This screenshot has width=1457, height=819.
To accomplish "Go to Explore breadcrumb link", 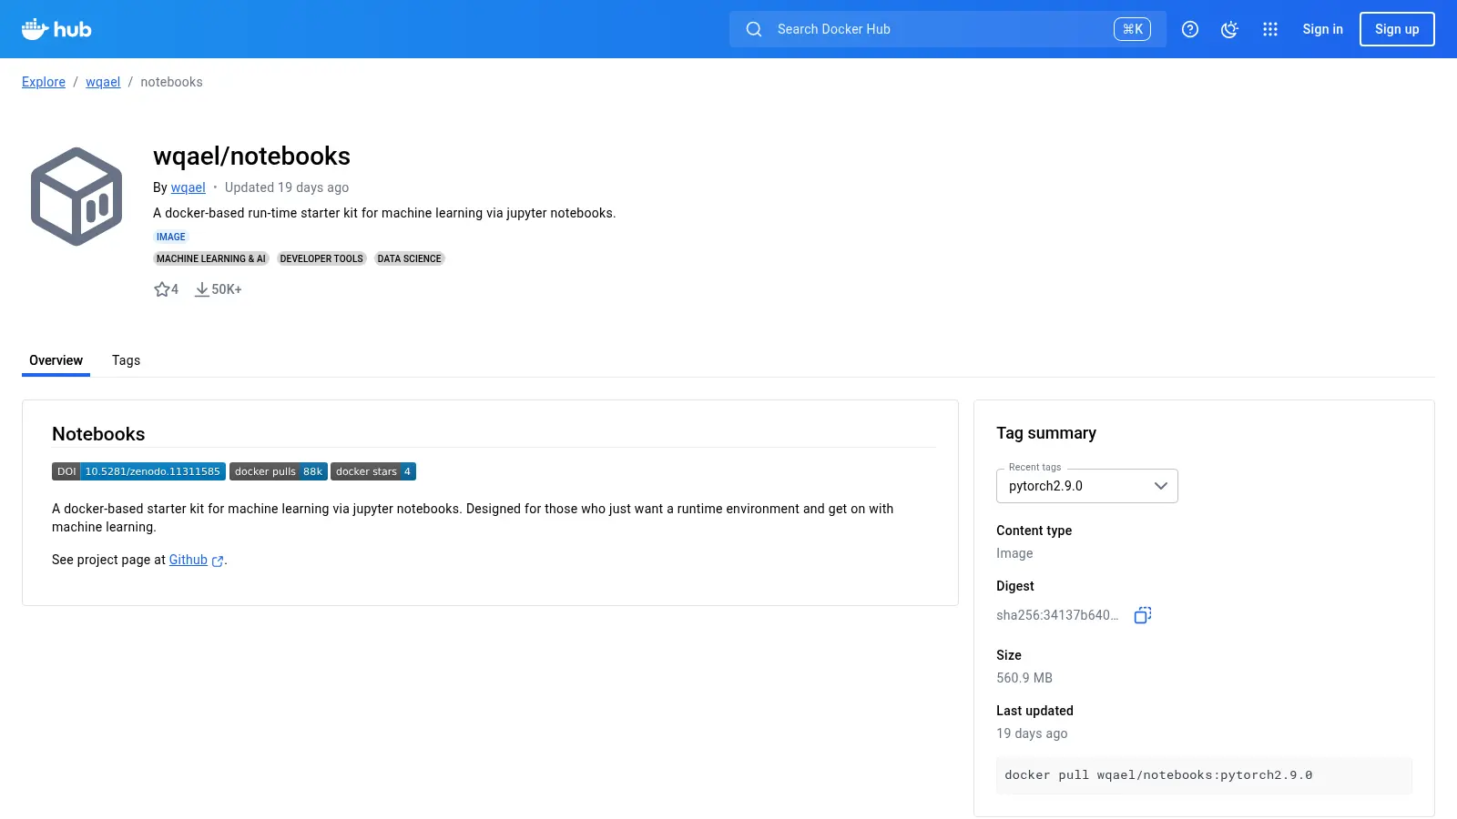I will click(x=44, y=82).
